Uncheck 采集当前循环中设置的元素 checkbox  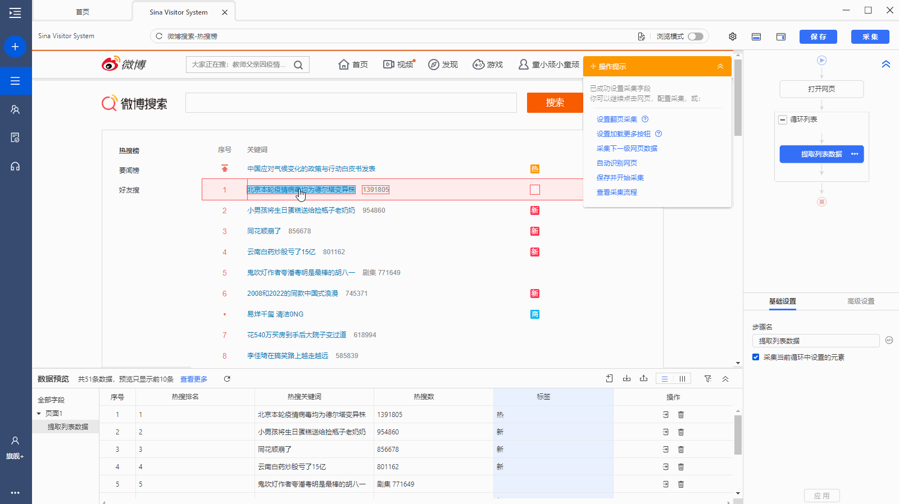pos(756,358)
